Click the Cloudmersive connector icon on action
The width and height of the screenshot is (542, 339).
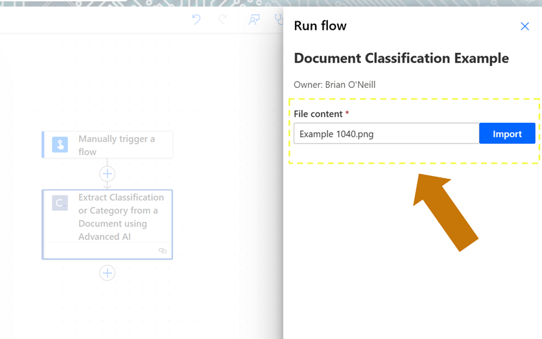60,202
